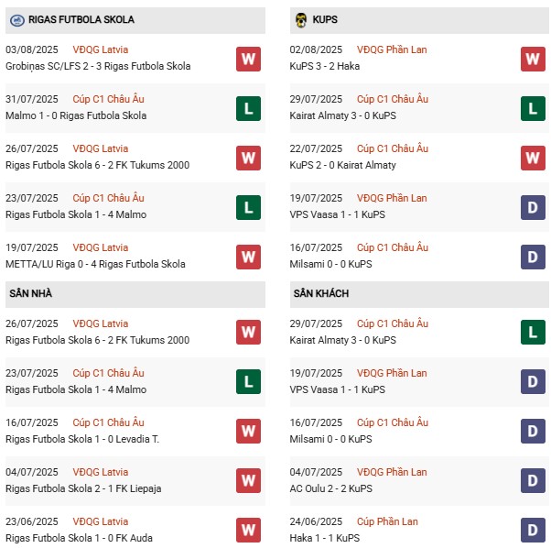Click the L badge for Malmo 1-0 match
The width and height of the screenshot is (551, 548).
(248, 108)
